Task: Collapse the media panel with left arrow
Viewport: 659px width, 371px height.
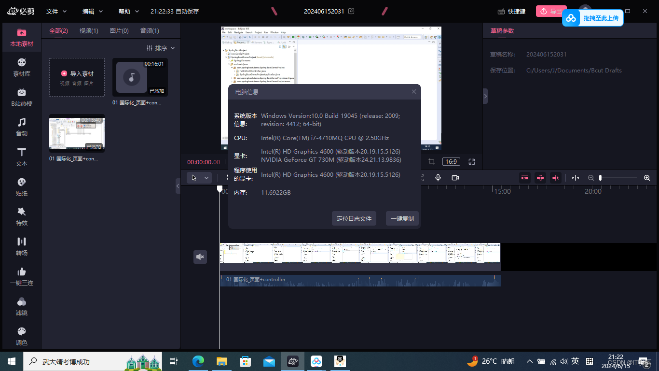Action: [178, 186]
